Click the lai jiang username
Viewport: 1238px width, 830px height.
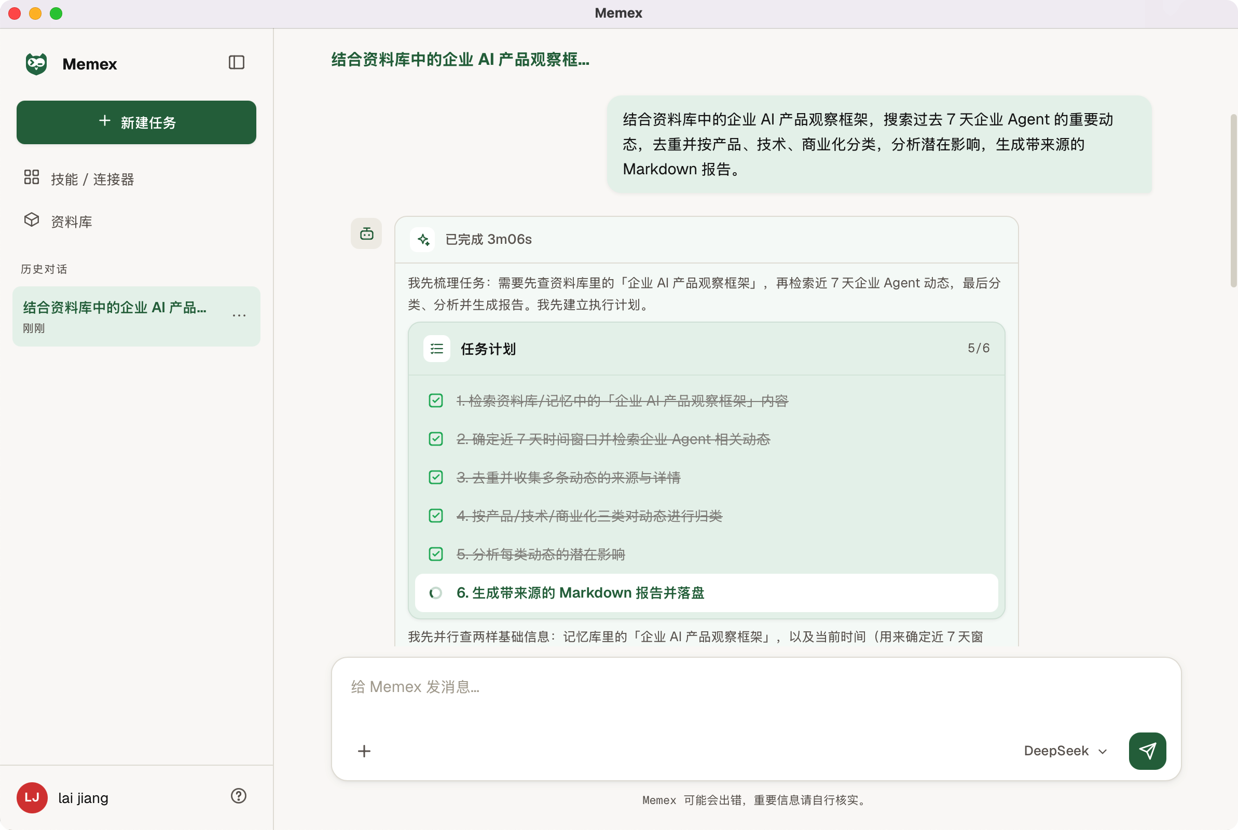point(83,798)
